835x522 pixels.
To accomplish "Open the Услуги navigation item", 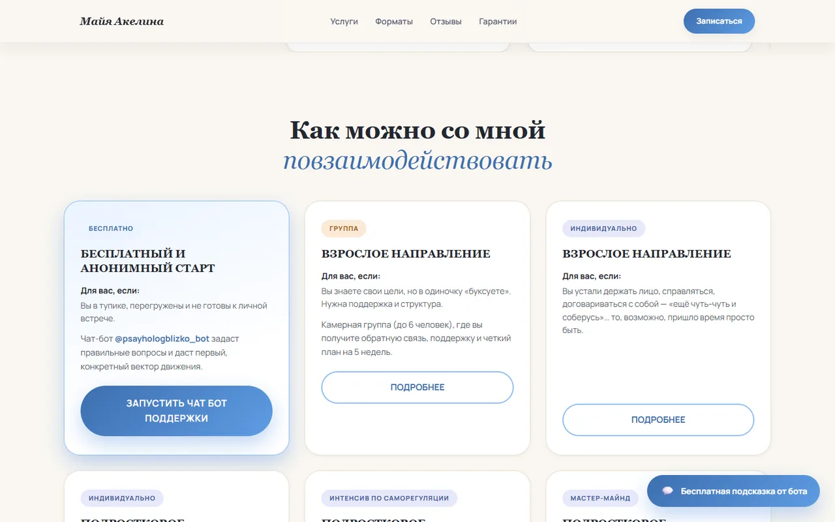I will 344,22.
